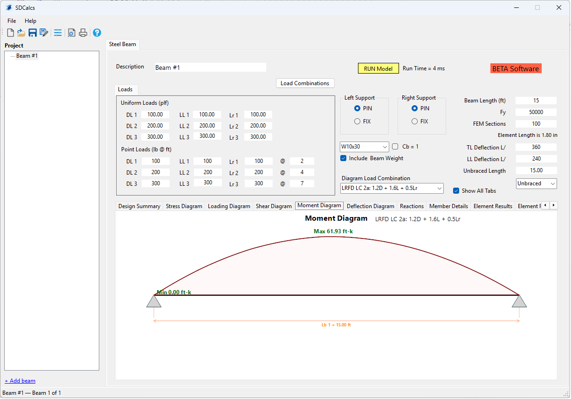Image resolution: width=571 pixels, height=399 pixels.
Task: Click Element Length is 1.80 in text
Action: tap(527, 135)
